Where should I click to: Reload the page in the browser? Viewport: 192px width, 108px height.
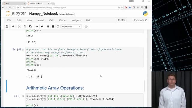click(10, 7)
